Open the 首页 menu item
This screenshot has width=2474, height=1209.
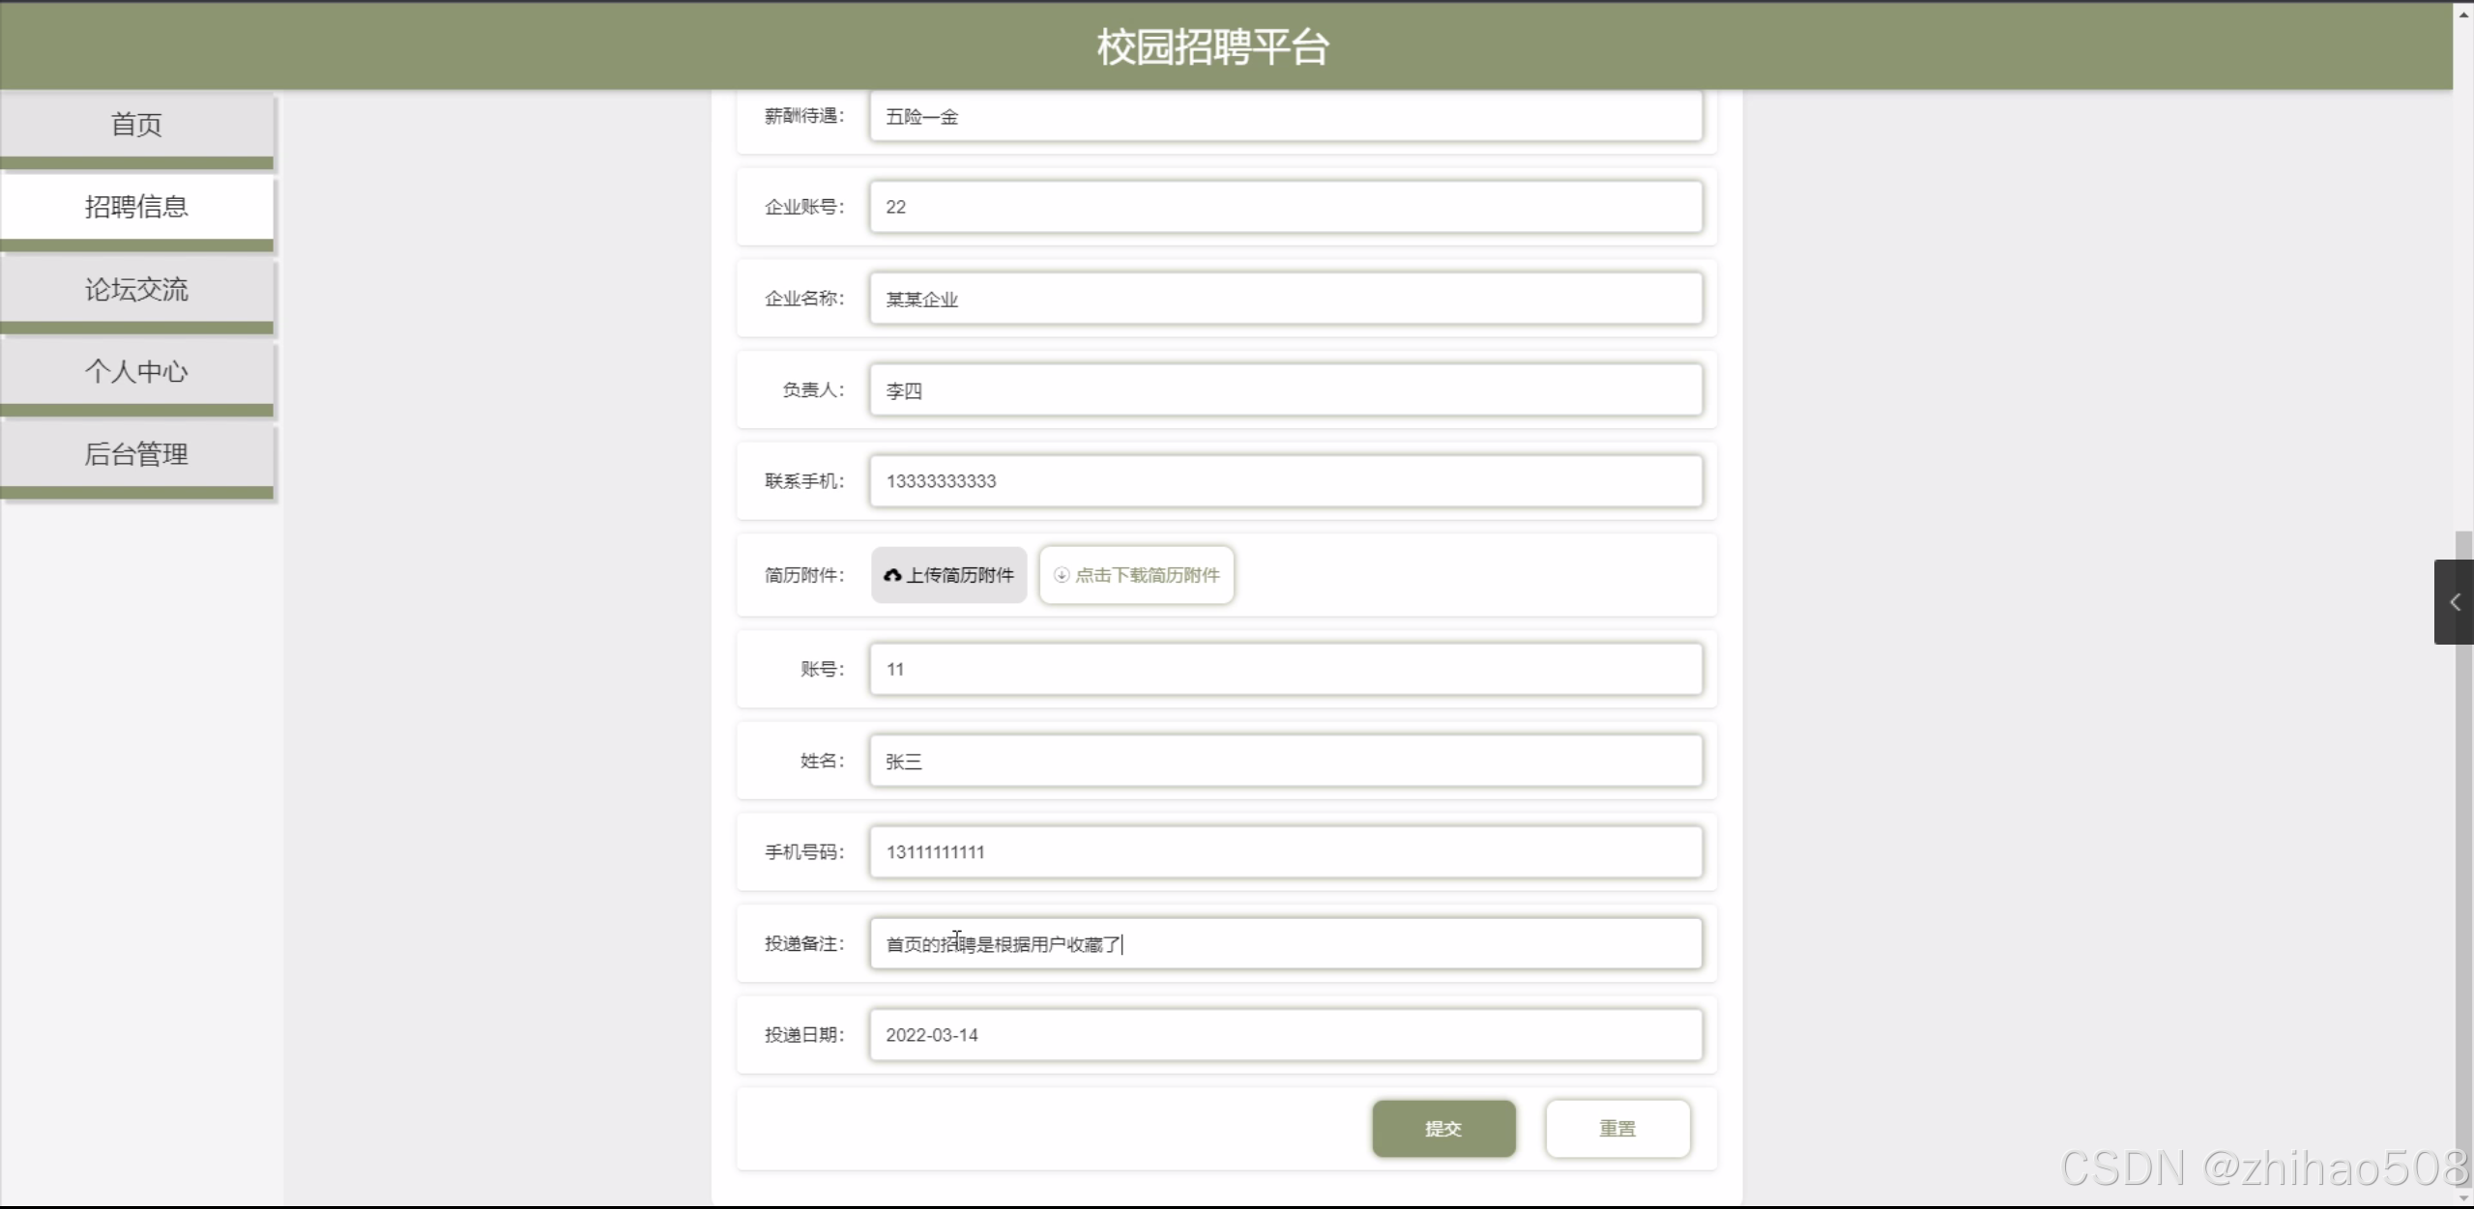tap(136, 125)
